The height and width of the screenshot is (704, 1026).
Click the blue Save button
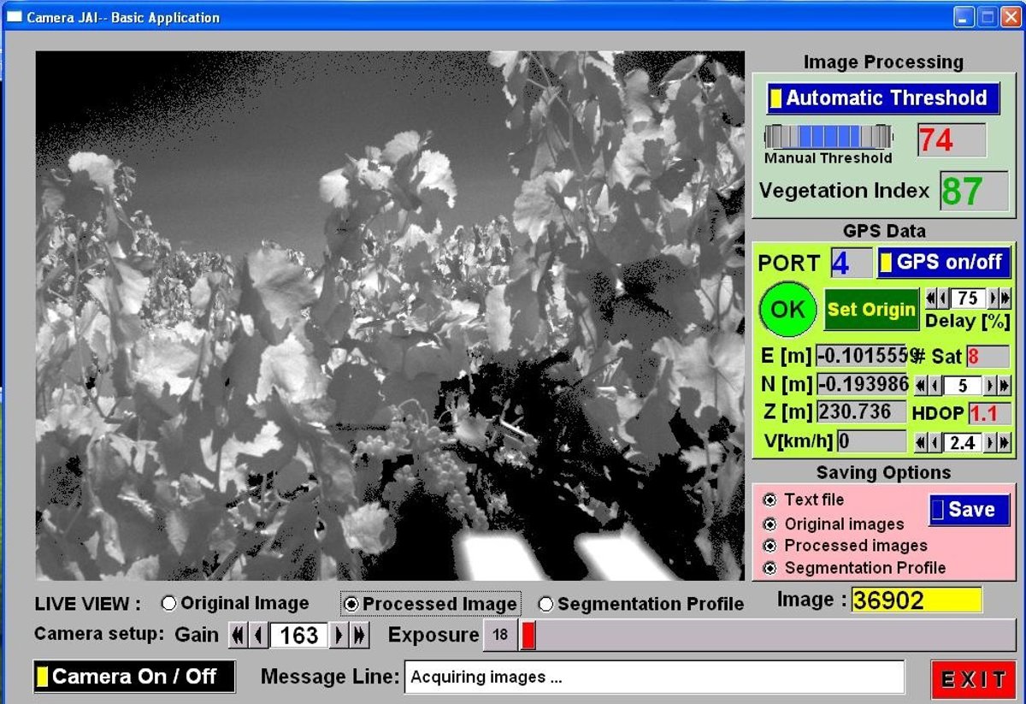point(969,510)
